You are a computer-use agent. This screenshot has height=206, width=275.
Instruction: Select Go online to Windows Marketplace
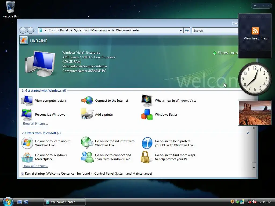click(44, 157)
